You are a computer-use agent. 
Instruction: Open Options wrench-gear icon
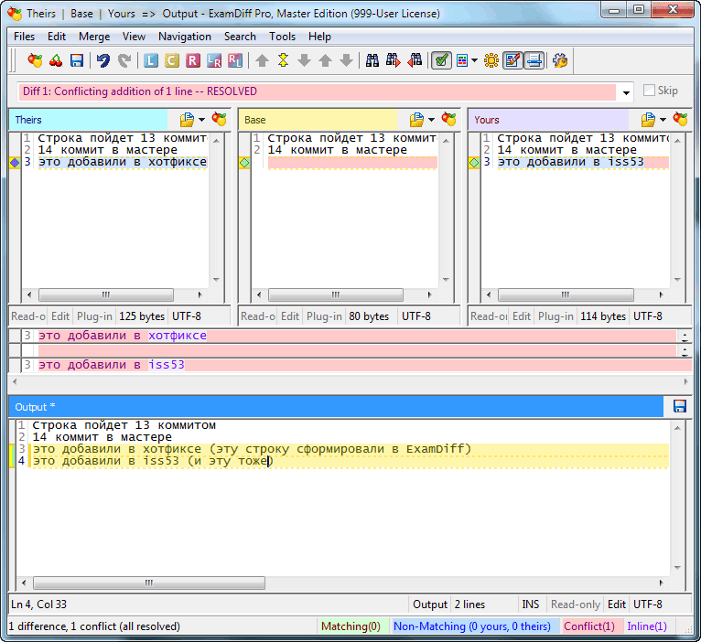coord(560,60)
